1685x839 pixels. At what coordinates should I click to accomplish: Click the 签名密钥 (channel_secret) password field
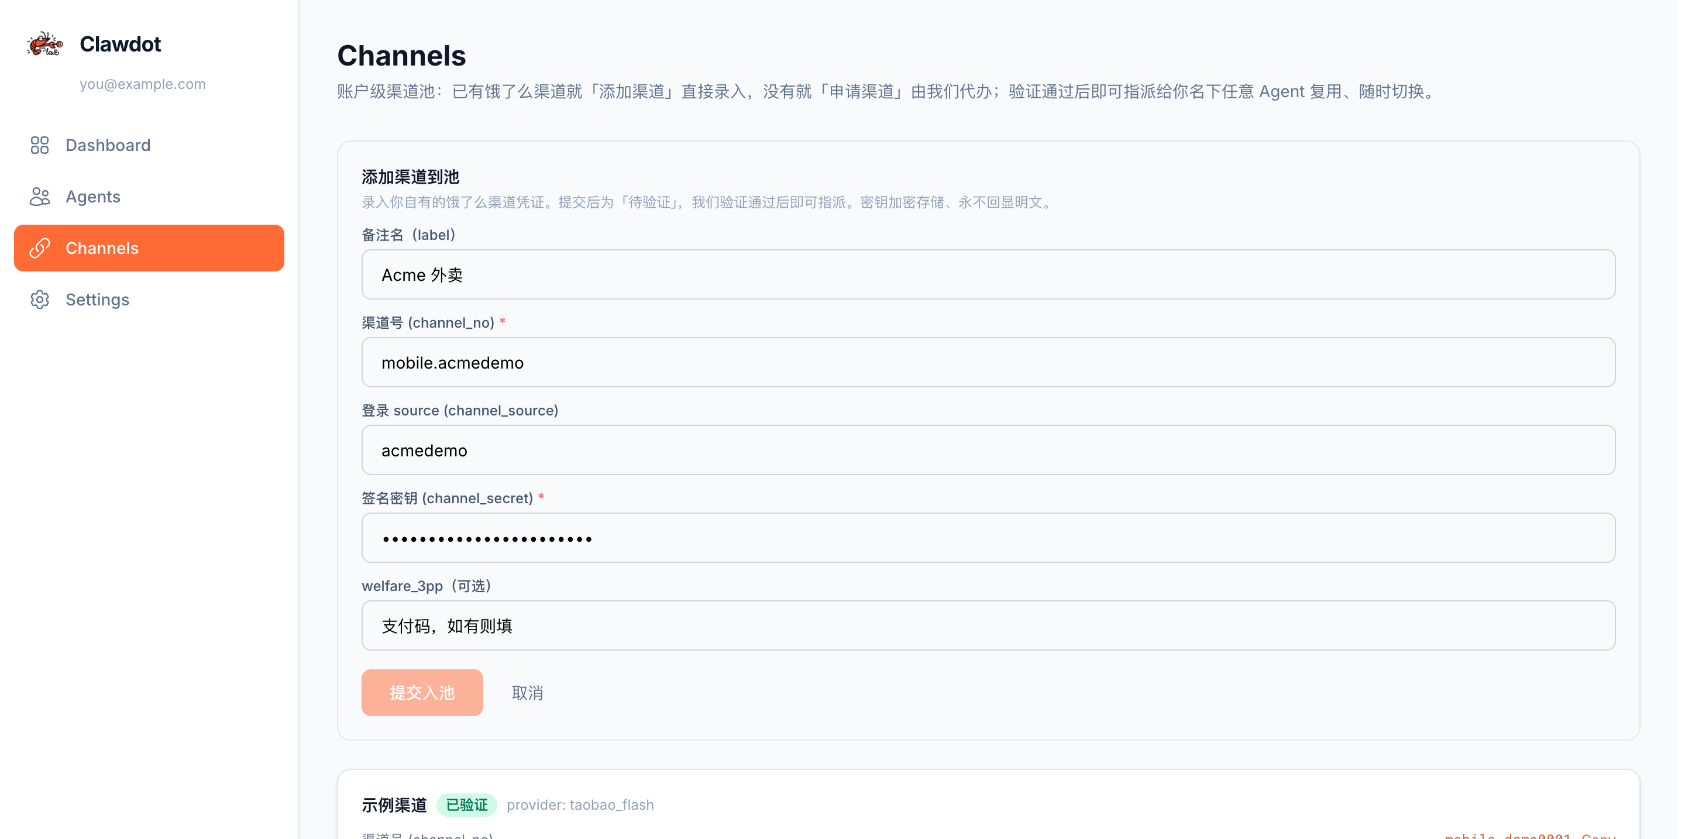[x=988, y=538]
